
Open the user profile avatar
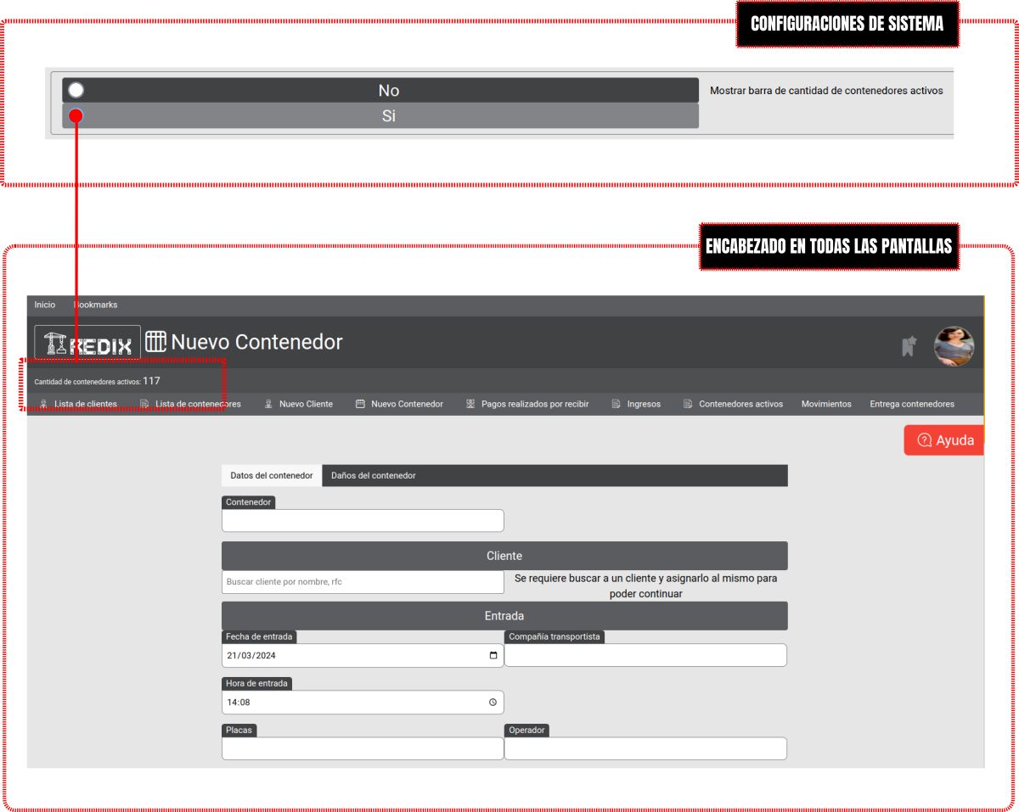[x=954, y=346]
